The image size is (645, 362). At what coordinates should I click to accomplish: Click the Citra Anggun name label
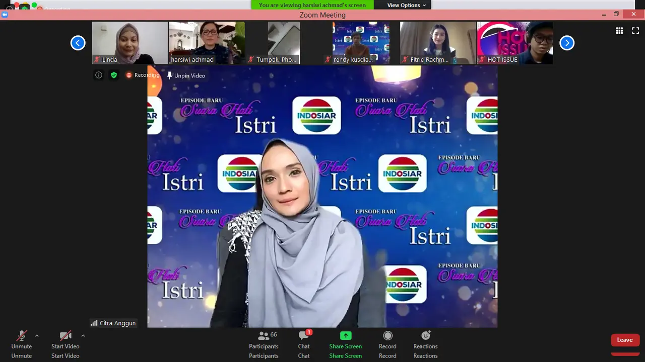coord(113,323)
